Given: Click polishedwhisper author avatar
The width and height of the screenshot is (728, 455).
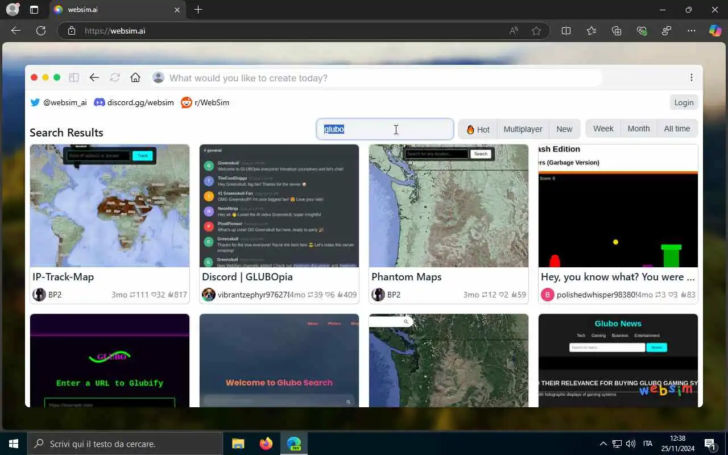Looking at the screenshot, I should point(548,295).
